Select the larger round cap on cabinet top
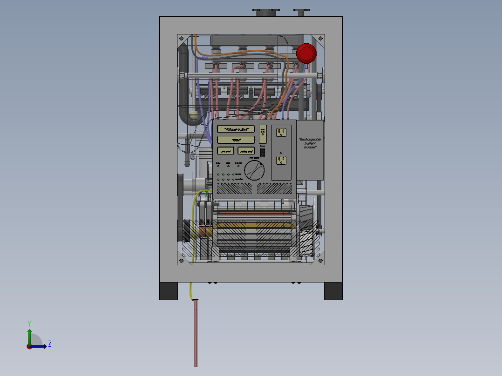The height and width of the screenshot is (376, 502). click(x=266, y=13)
